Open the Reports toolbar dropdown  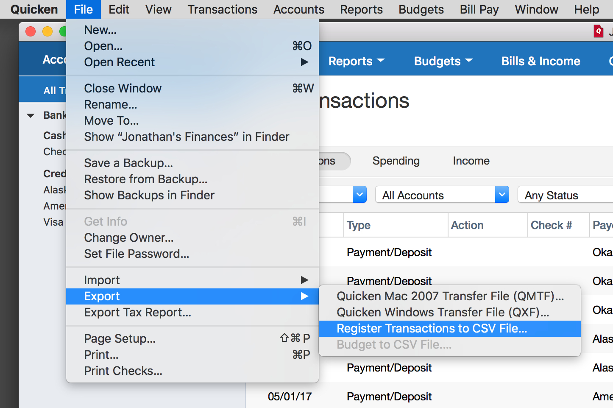click(x=357, y=61)
